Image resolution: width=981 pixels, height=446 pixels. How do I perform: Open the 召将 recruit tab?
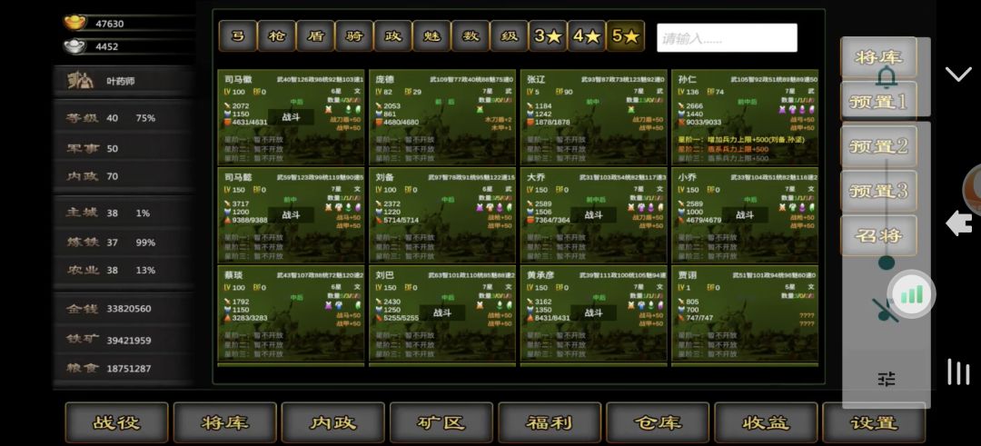click(x=878, y=235)
